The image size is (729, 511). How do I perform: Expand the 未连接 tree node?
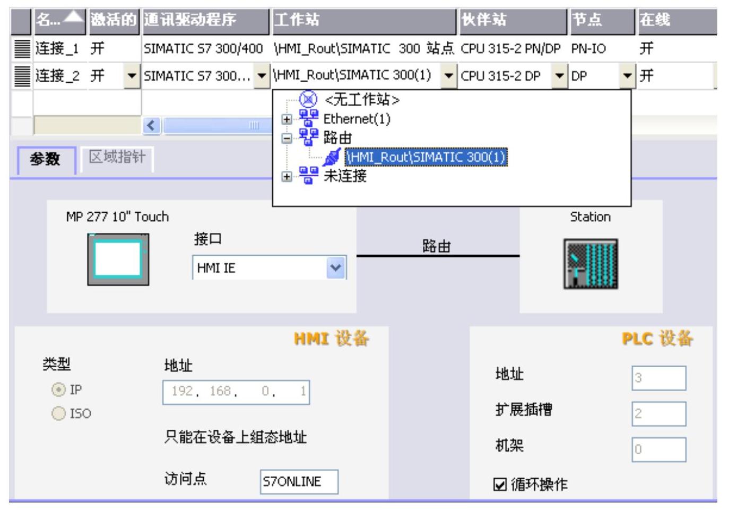287,177
